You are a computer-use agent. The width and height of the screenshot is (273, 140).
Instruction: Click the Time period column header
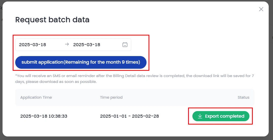pyautogui.click(x=111, y=97)
